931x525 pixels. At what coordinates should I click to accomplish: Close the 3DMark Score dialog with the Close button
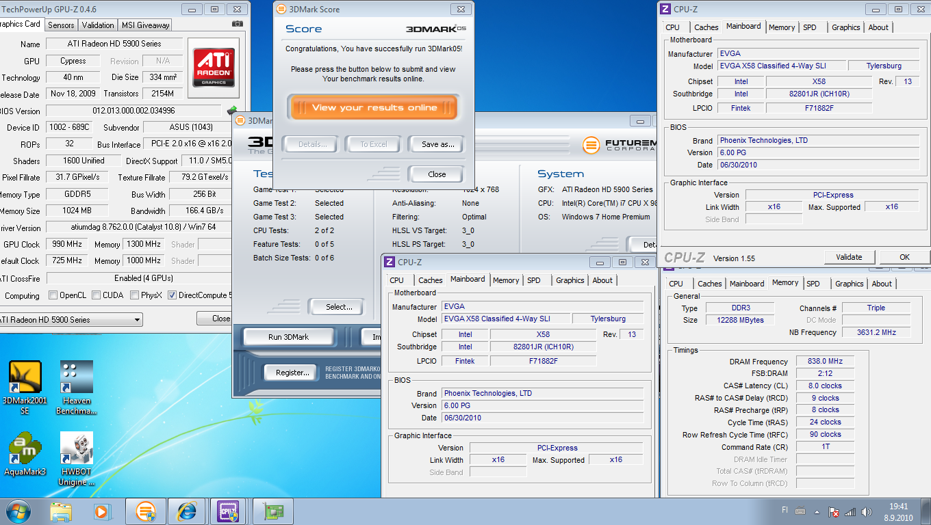point(436,174)
